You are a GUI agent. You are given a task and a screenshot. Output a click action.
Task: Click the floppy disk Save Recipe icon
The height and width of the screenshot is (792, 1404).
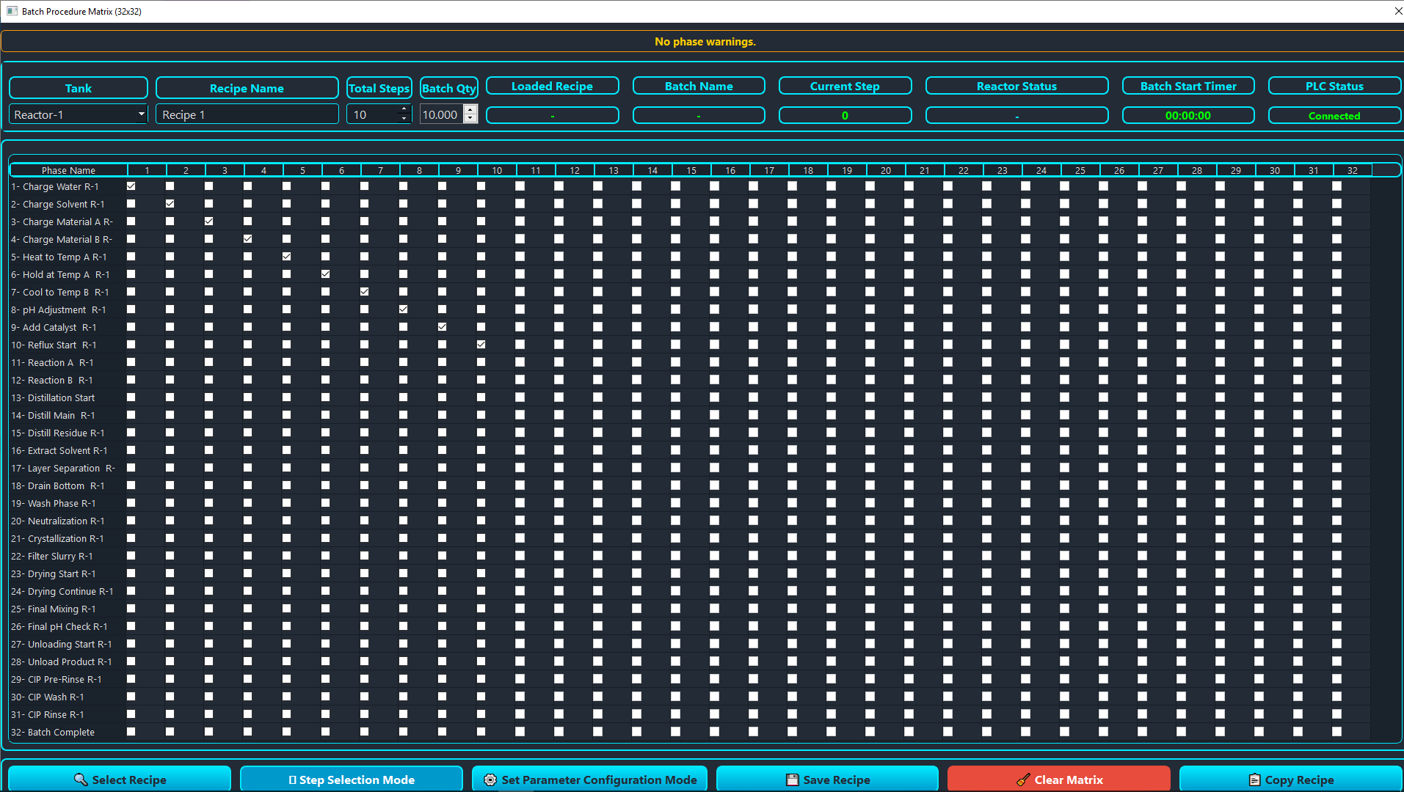point(792,780)
